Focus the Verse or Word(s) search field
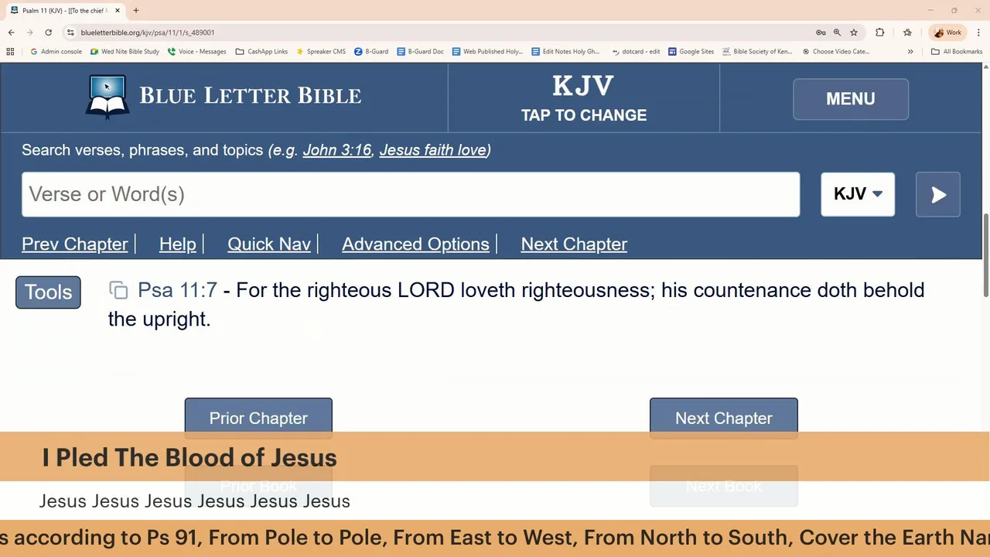 (x=411, y=194)
